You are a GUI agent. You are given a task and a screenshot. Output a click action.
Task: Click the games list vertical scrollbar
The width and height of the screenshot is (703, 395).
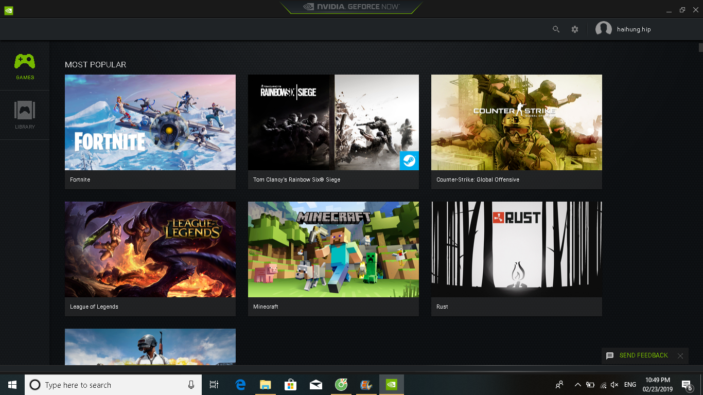(x=700, y=48)
